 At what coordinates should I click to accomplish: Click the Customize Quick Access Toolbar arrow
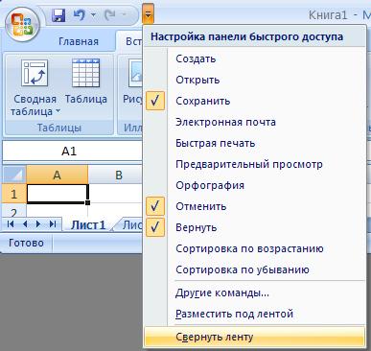coord(149,14)
